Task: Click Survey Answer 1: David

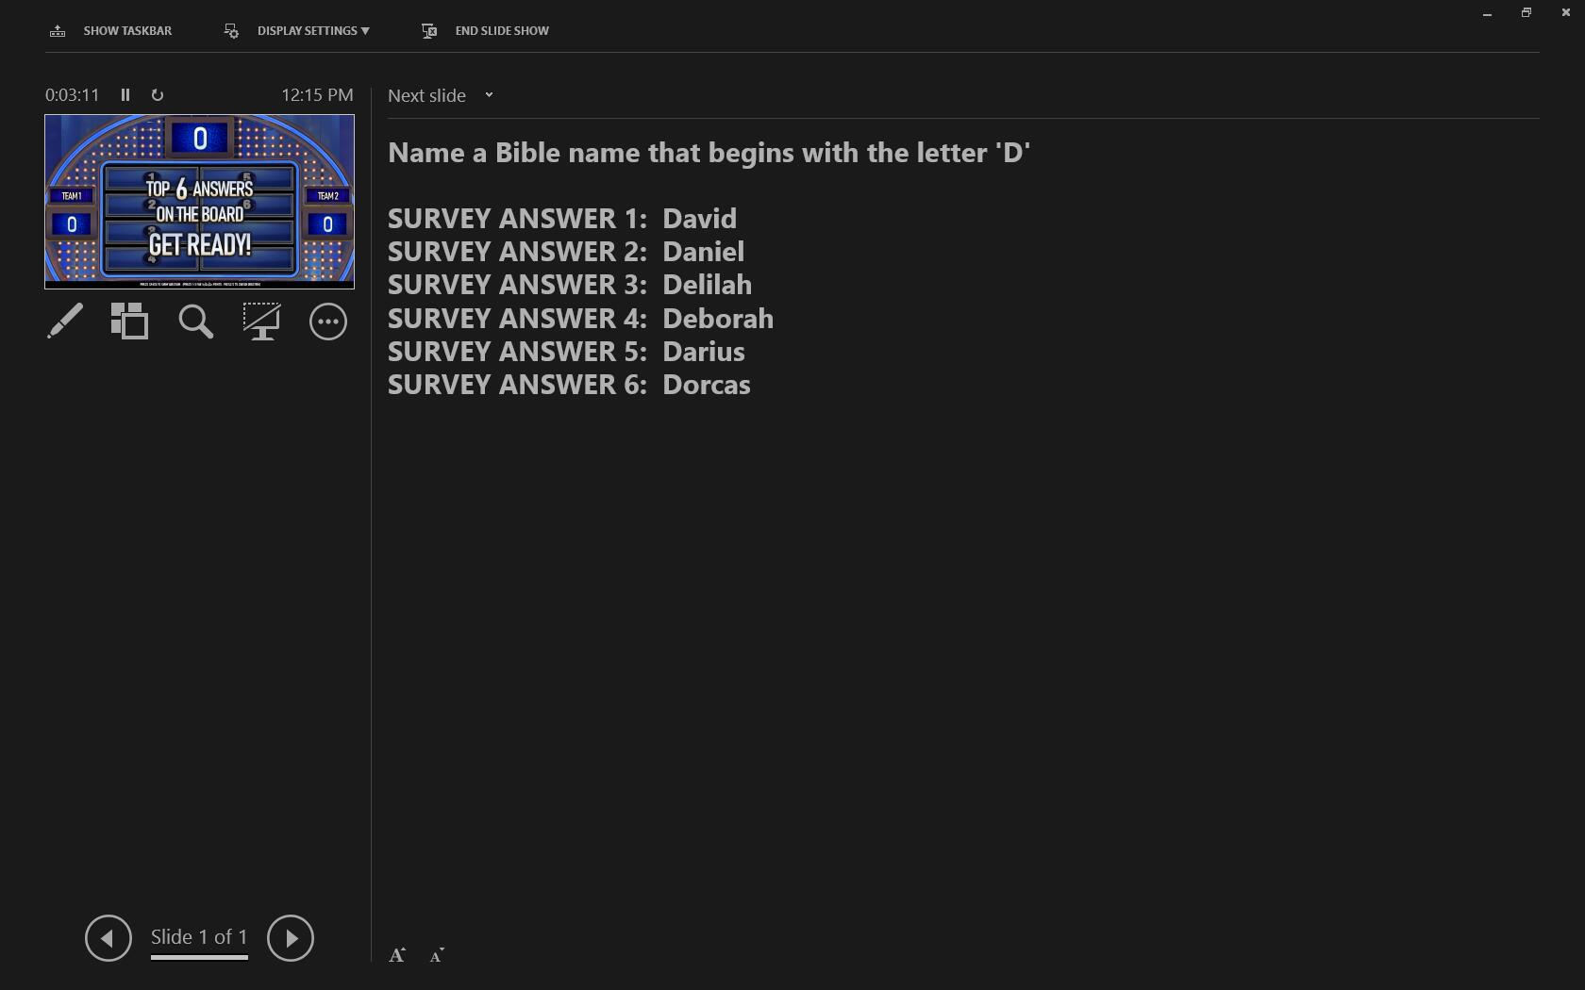Action: [562, 219]
